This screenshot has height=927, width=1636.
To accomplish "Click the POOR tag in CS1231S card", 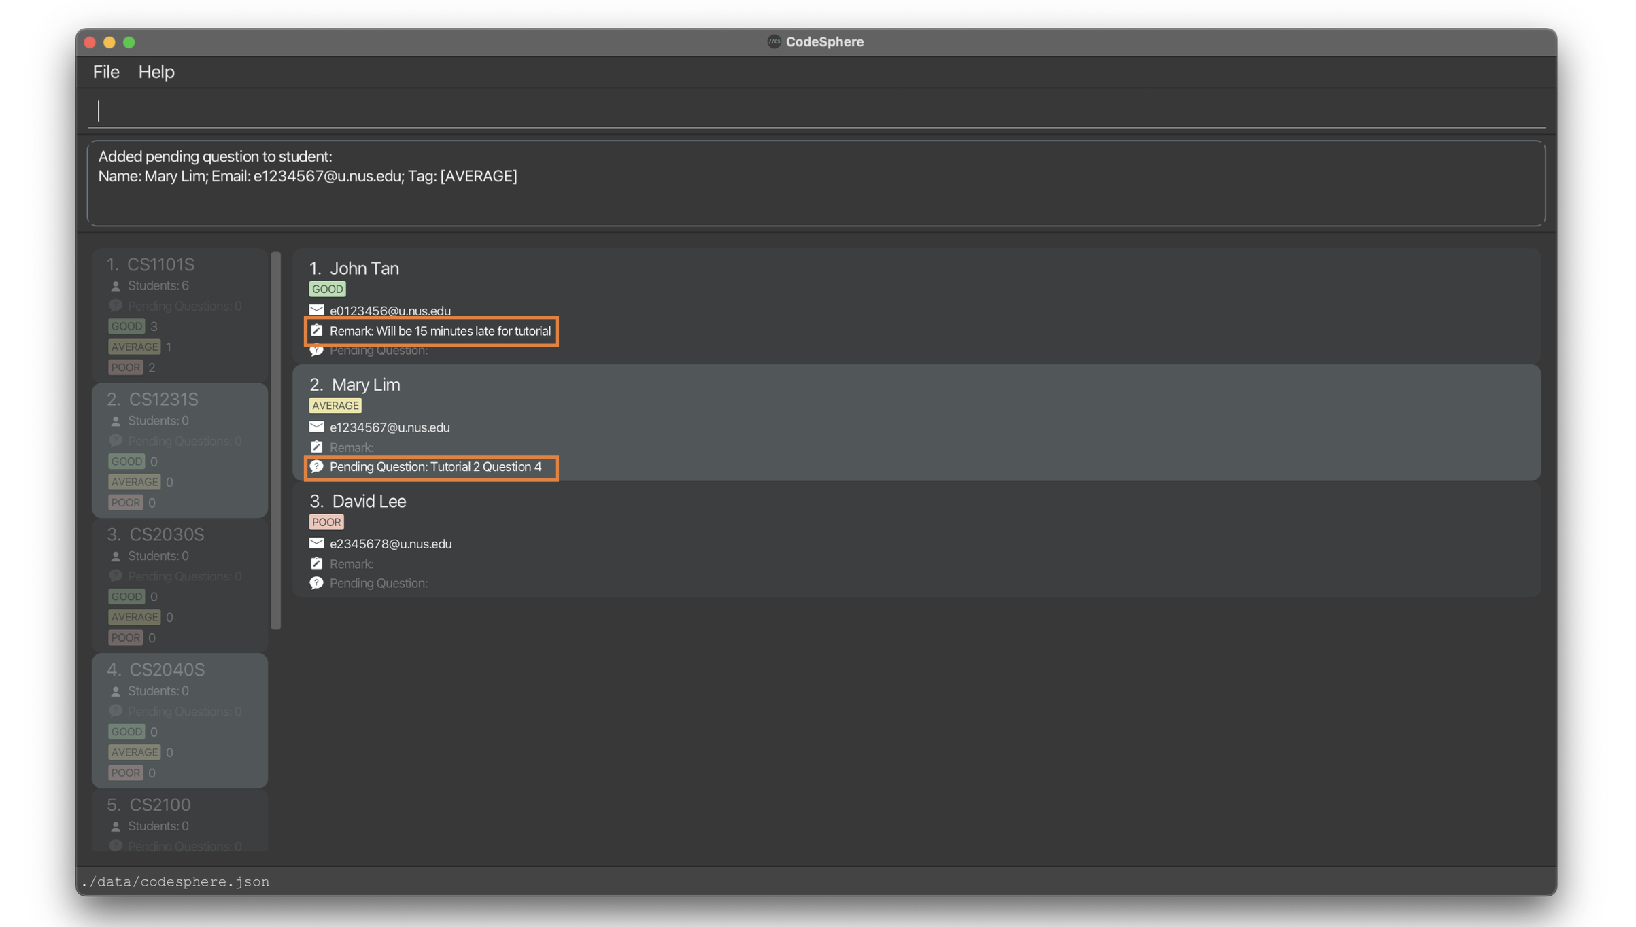I will (125, 502).
